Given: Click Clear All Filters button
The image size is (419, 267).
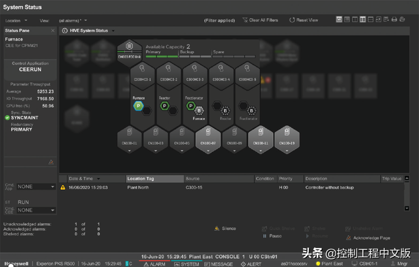Looking at the screenshot, I should pyautogui.click(x=263, y=20).
